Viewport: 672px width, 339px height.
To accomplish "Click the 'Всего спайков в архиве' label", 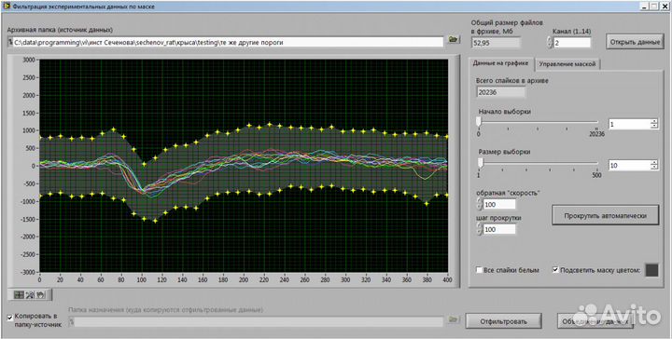I will pos(511,80).
